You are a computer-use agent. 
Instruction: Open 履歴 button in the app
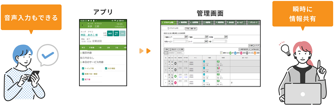point(110,34)
